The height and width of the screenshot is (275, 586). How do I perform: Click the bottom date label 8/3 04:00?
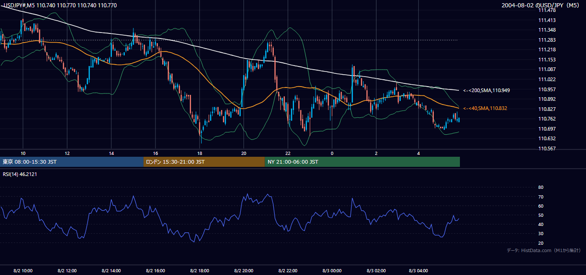tap(419, 271)
